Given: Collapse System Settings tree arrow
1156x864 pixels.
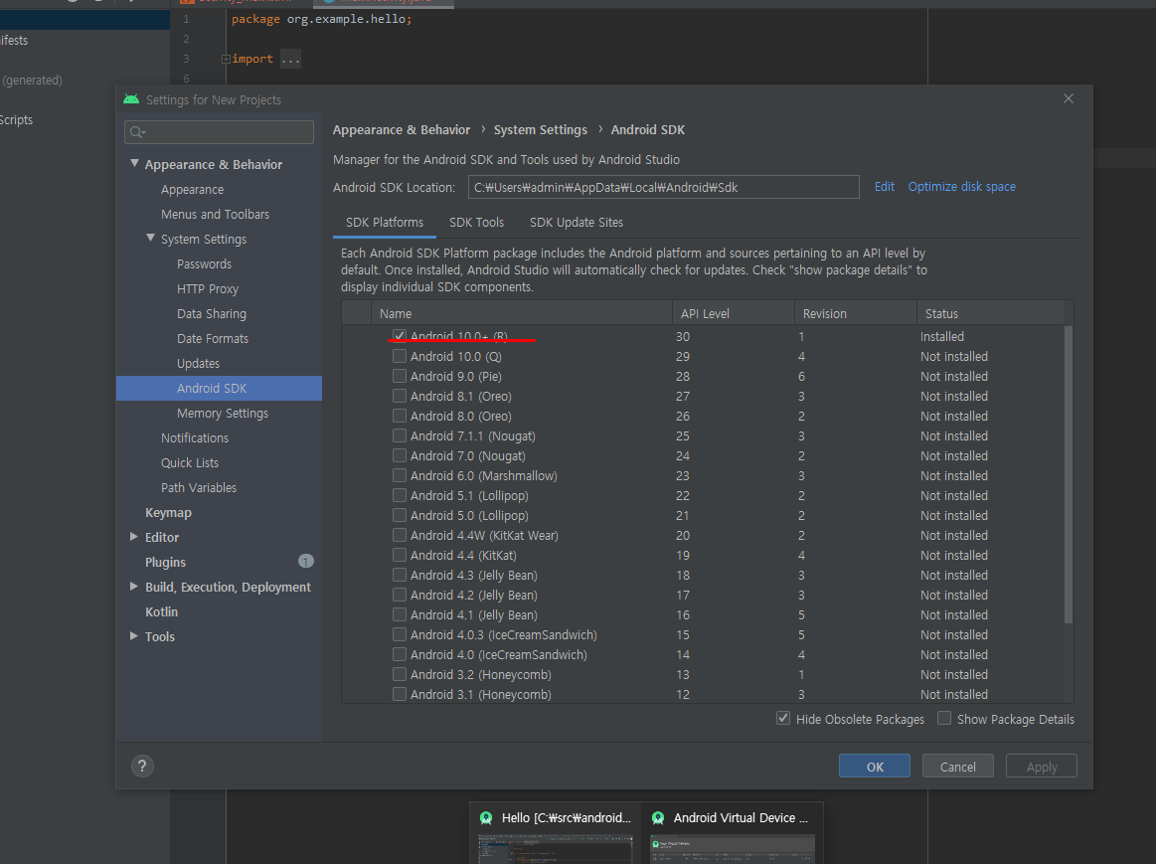Looking at the screenshot, I should (150, 238).
